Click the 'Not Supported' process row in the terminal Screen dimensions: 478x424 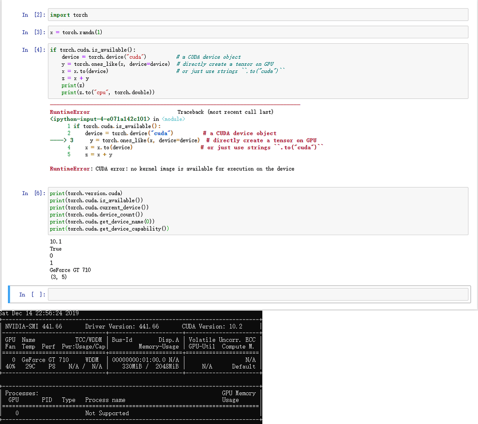click(x=107, y=413)
